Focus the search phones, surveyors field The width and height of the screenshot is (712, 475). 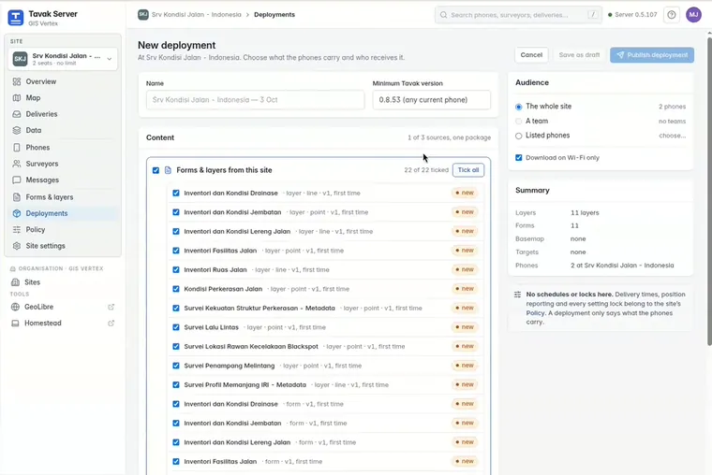pyautogui.click(x=518, y=15)
